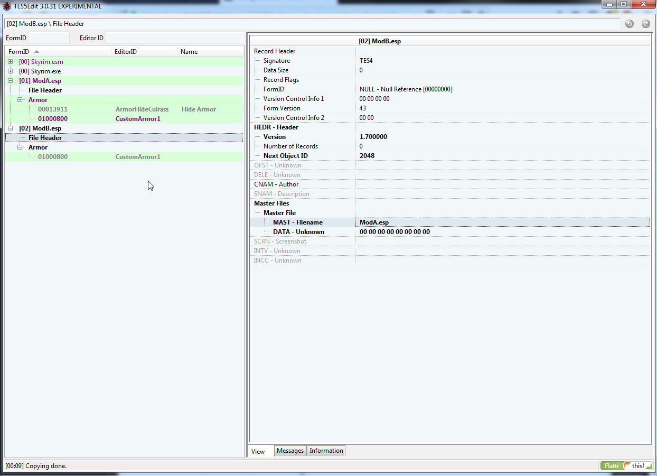Screen dimensions: 657x476
Task: Sort by the Name column header
Action: pyautogui.click(x=210, y=52)
